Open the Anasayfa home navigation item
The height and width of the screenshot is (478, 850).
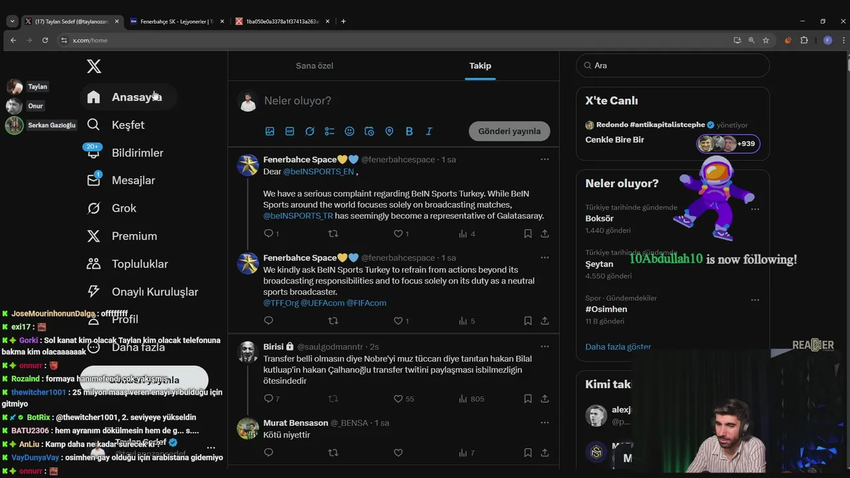[127, 97]
